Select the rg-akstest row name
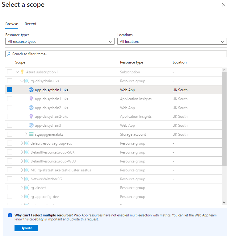Screen dimensions: 230x242 (x=39, y=188)
